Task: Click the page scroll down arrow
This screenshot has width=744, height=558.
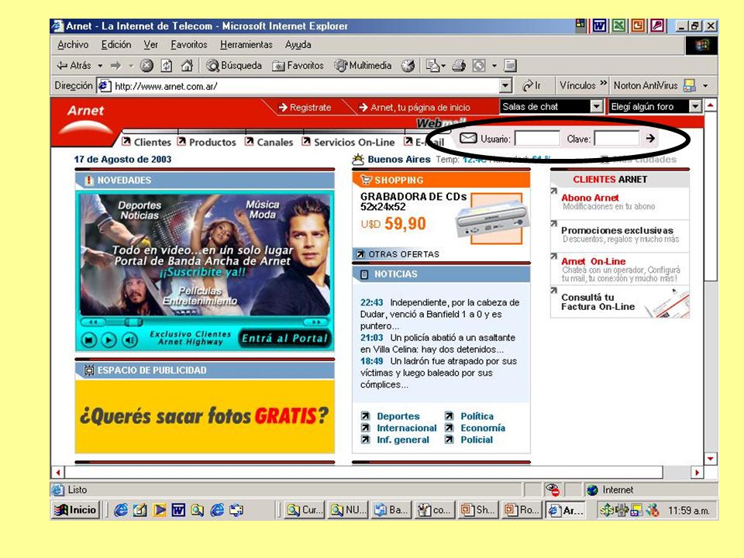Action: coord(711,458)
